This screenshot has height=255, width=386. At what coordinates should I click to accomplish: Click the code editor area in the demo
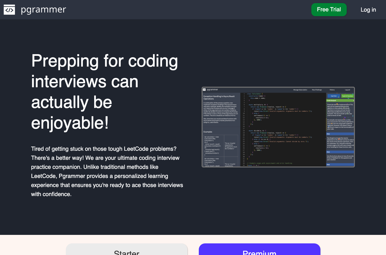point(283,129)
